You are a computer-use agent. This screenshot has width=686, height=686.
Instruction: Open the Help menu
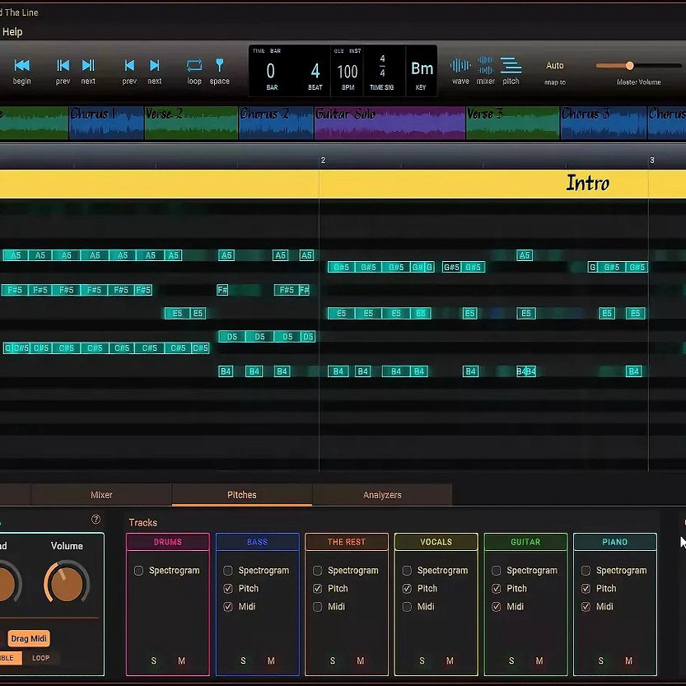click(x=12, y=32)
